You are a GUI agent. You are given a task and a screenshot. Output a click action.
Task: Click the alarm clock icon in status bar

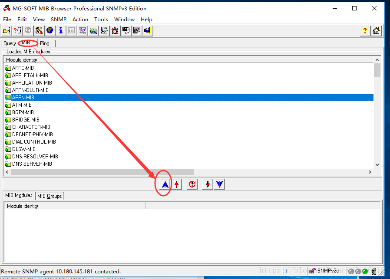(374, 271)
